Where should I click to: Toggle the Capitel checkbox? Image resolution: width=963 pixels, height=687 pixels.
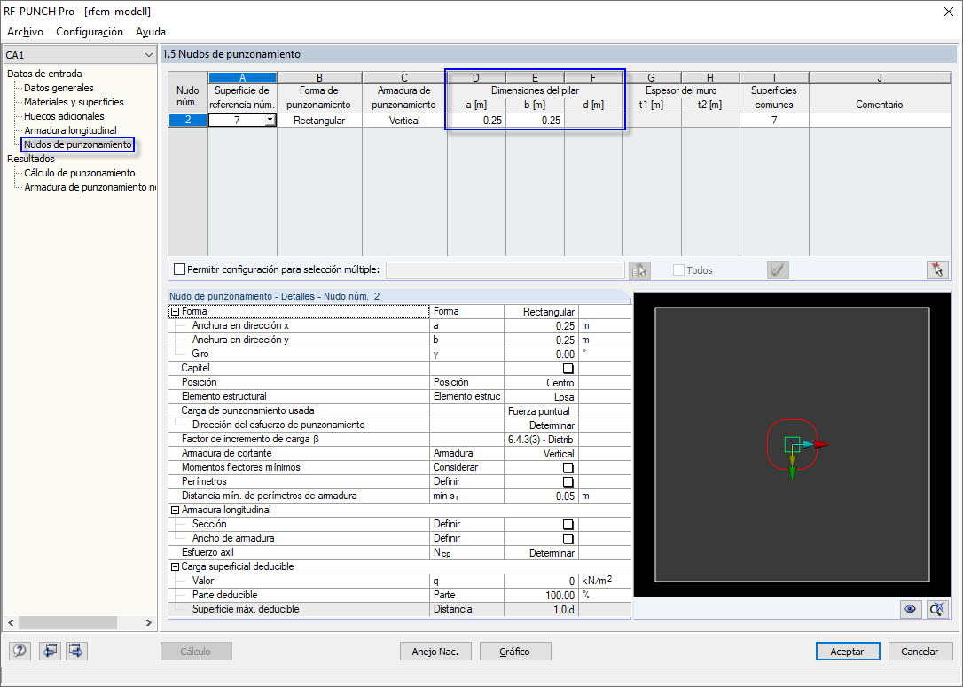coord(568,369)
